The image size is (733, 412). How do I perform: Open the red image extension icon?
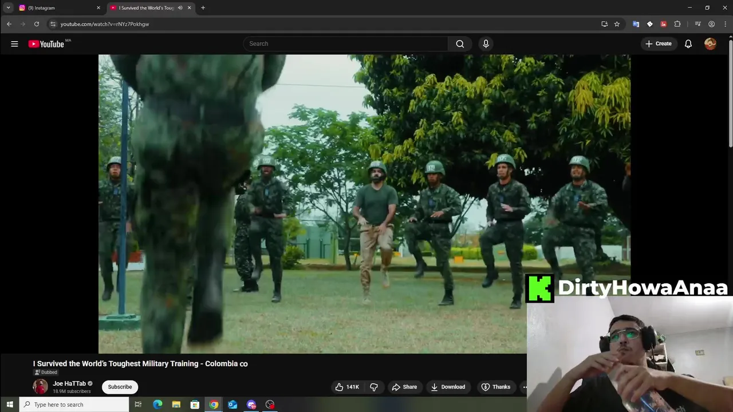(x=663, y=24)
